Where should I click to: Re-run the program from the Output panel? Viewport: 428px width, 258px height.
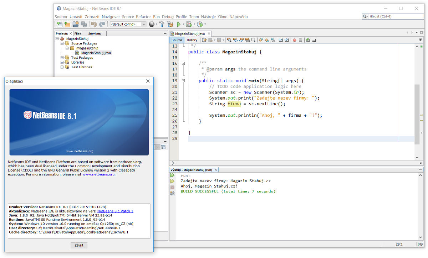point(172,175)
